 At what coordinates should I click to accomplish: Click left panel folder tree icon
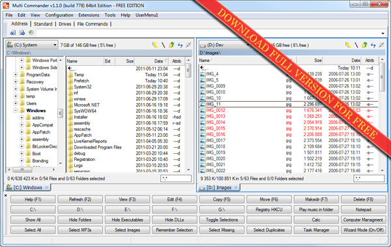[x=155, y=45]
